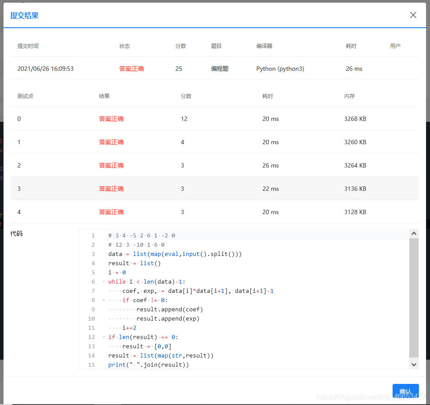This screenshot has width=430, height=405.
Task: Click test point 1 score 4
Action: pyautogui.click(x=182, y=142)
